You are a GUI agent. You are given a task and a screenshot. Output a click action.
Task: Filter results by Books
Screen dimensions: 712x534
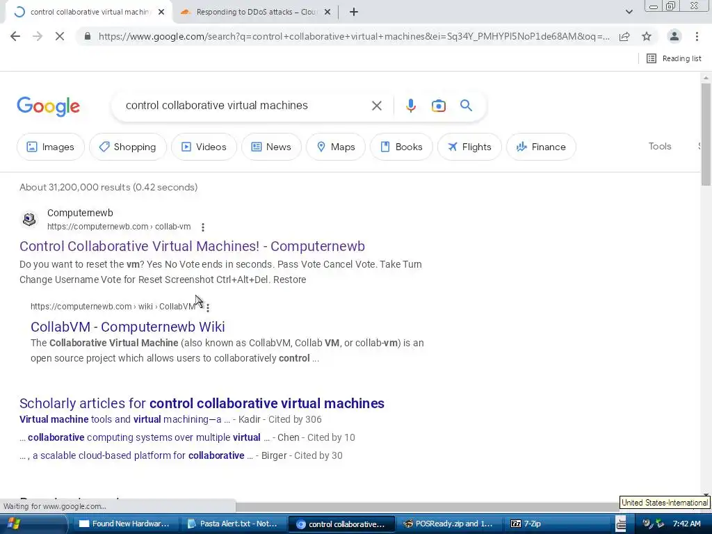pyautogui.click(x=401, y=147)
